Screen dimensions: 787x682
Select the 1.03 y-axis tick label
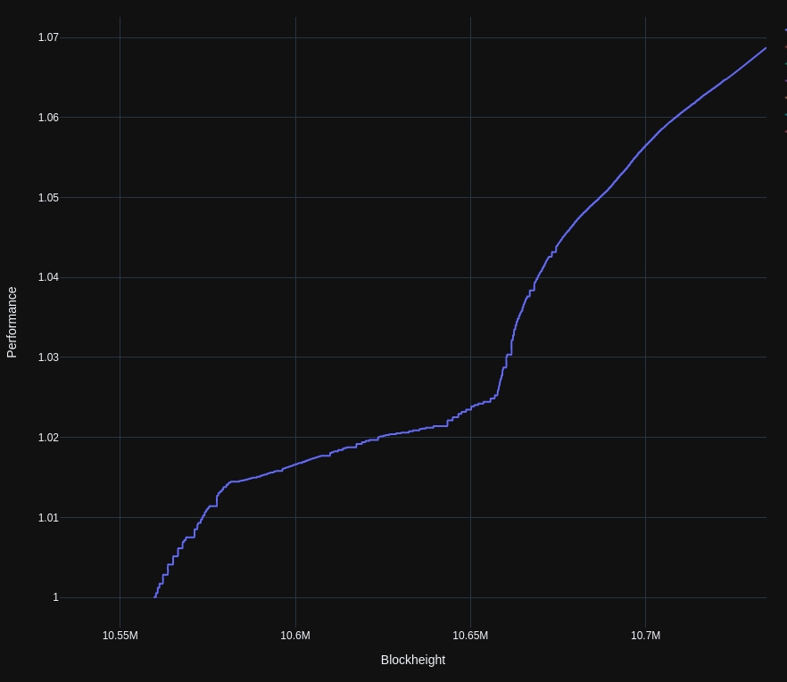[48, 357]
